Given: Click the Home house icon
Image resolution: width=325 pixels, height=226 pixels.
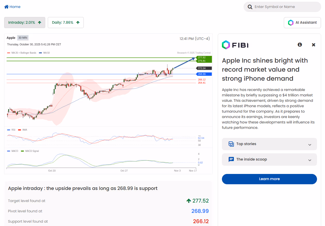Looking at the screenshot, I should tap(6, 7).
